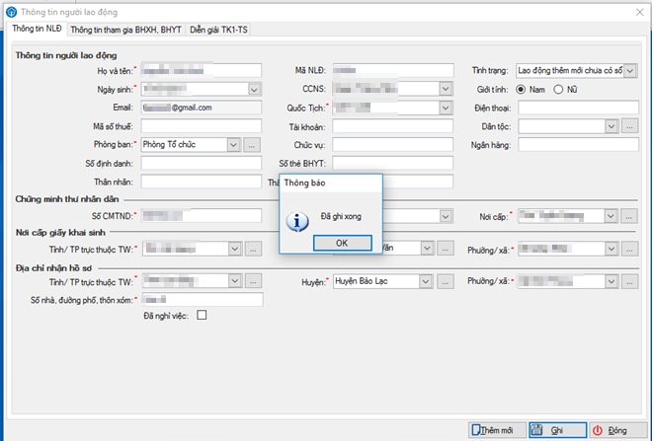Open the Ngày sinh date picker dropdown
The height and width of the screenshot is (441, 654).
point(254,89)
